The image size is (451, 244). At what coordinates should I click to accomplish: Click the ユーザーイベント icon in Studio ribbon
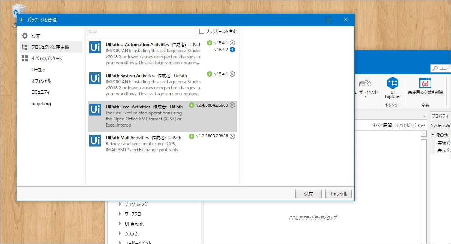(365, 83)
